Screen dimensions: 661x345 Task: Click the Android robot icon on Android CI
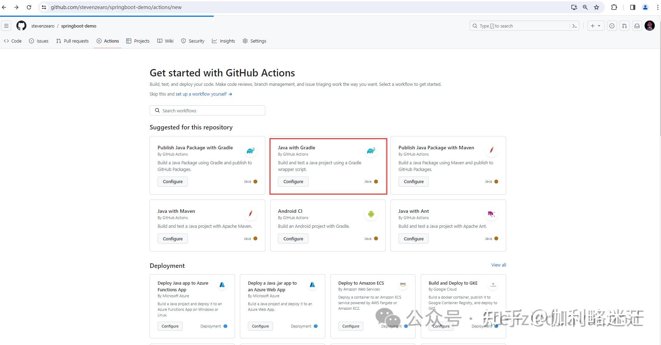(x=371, y=214)
